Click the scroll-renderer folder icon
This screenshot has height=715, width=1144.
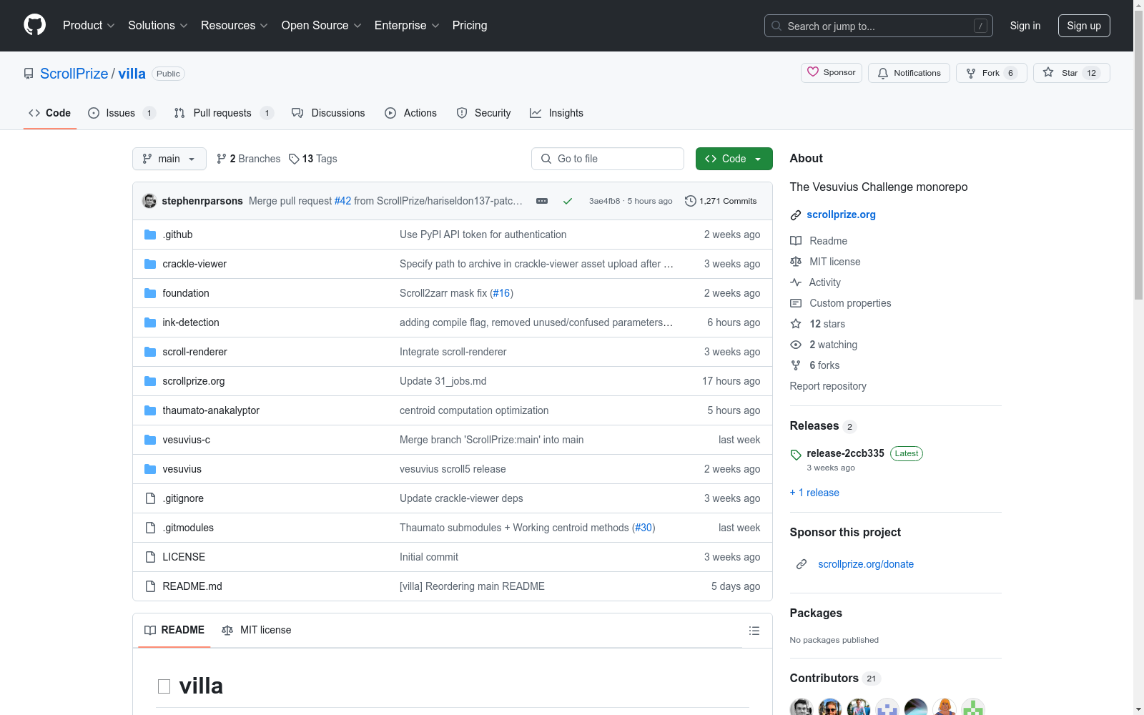150,352
